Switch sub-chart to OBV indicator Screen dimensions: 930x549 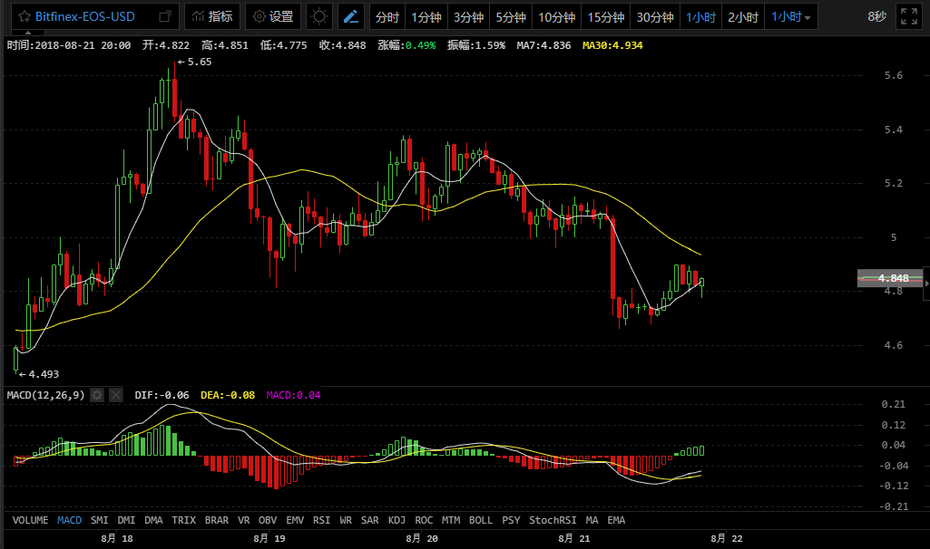[x=268, y=520]
